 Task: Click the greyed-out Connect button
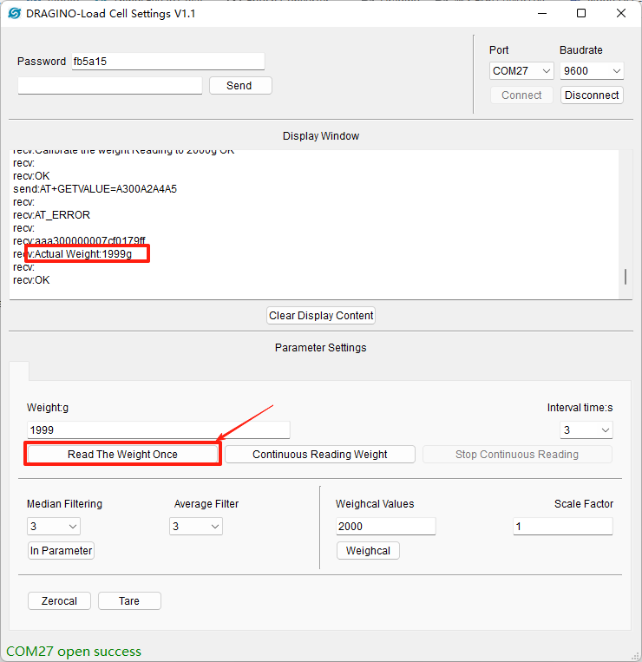point(521,95)
